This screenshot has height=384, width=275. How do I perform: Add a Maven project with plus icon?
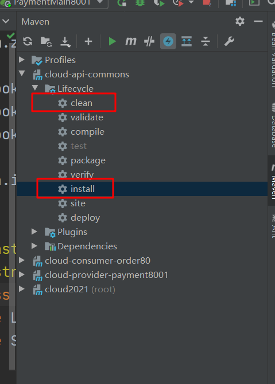pos(88,41)
